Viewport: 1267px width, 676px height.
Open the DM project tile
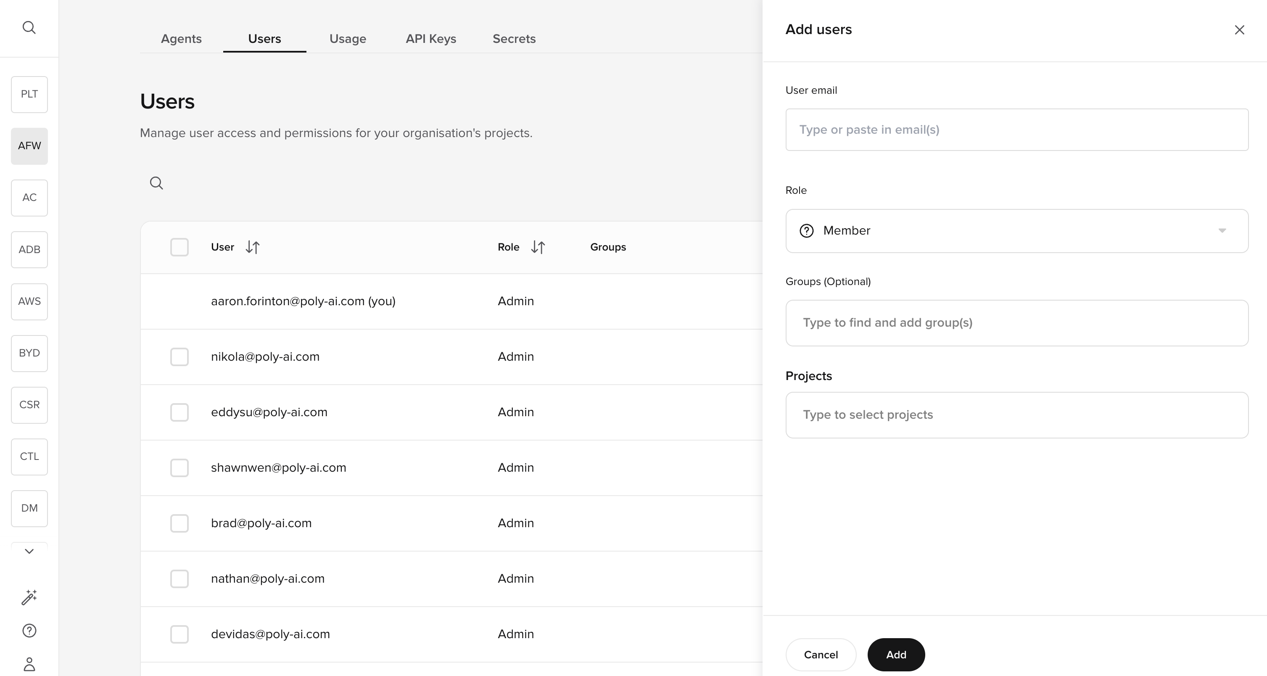pyautogui.click(x=29, y=508)
